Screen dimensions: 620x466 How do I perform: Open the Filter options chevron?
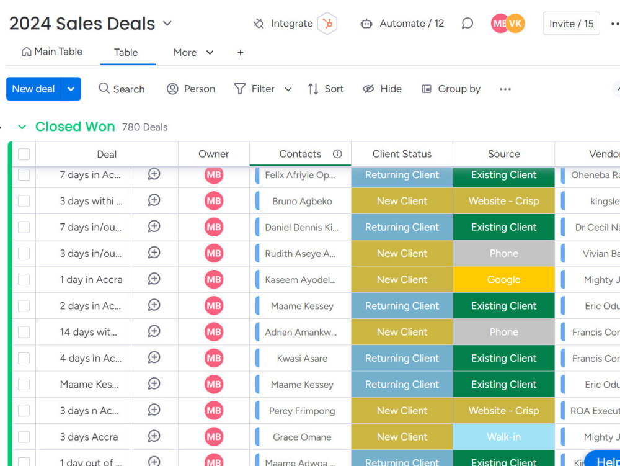coord(288,89)
